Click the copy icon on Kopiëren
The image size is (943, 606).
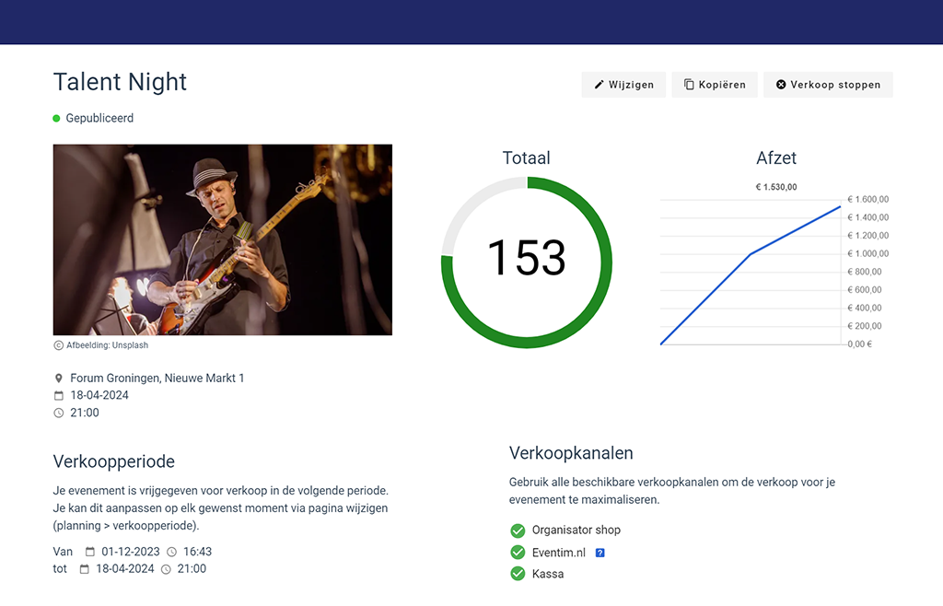(689, 85)
